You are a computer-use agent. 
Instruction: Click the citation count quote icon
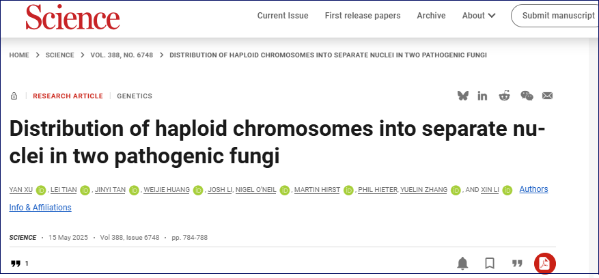point(15,264)
